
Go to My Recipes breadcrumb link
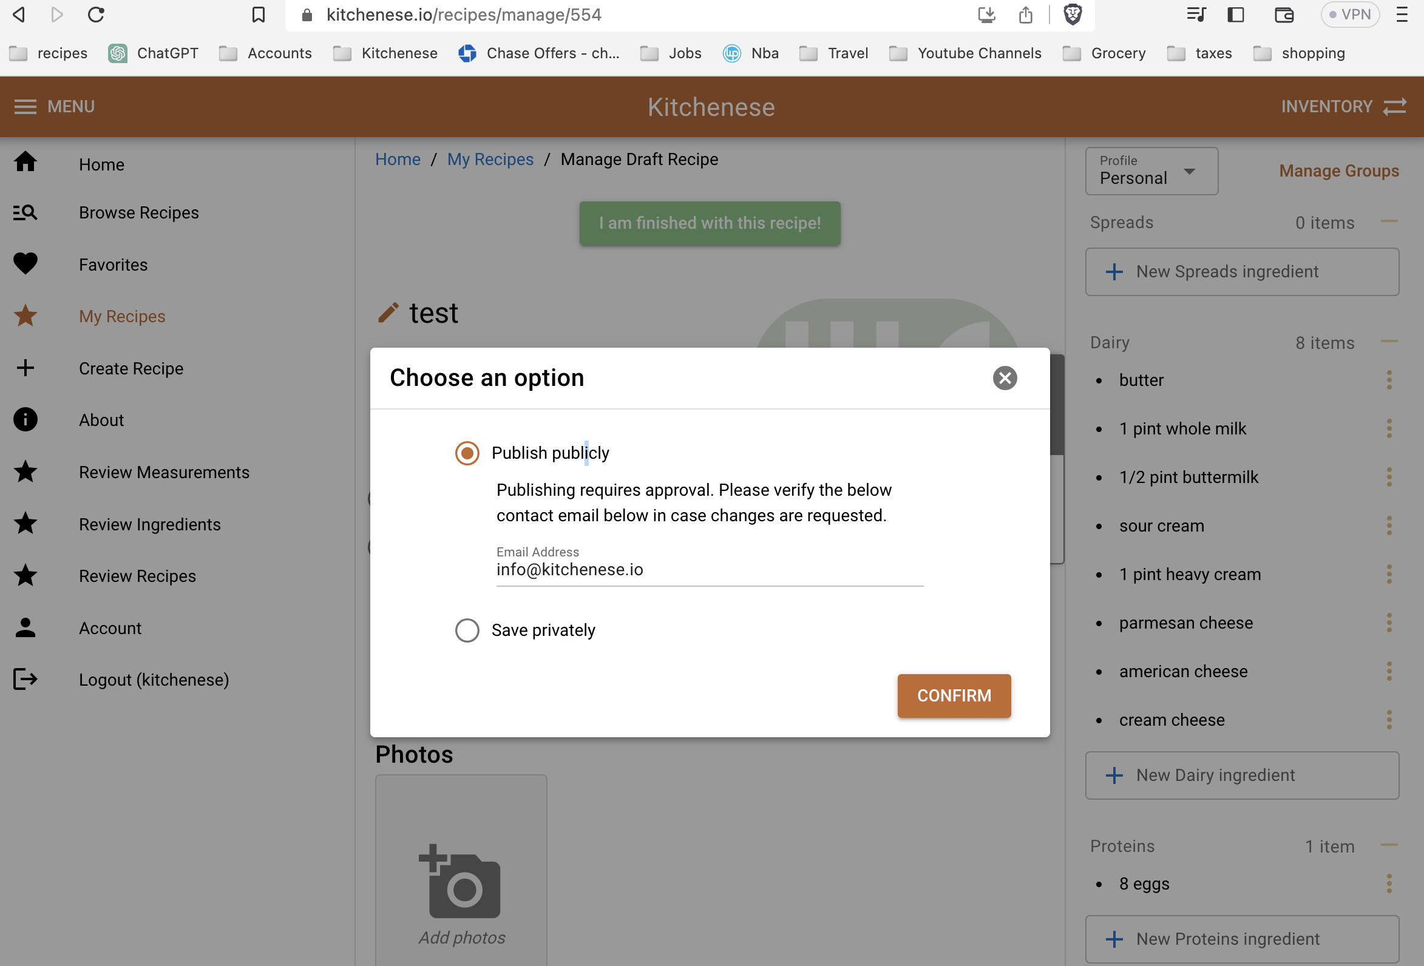pos(490,159)
